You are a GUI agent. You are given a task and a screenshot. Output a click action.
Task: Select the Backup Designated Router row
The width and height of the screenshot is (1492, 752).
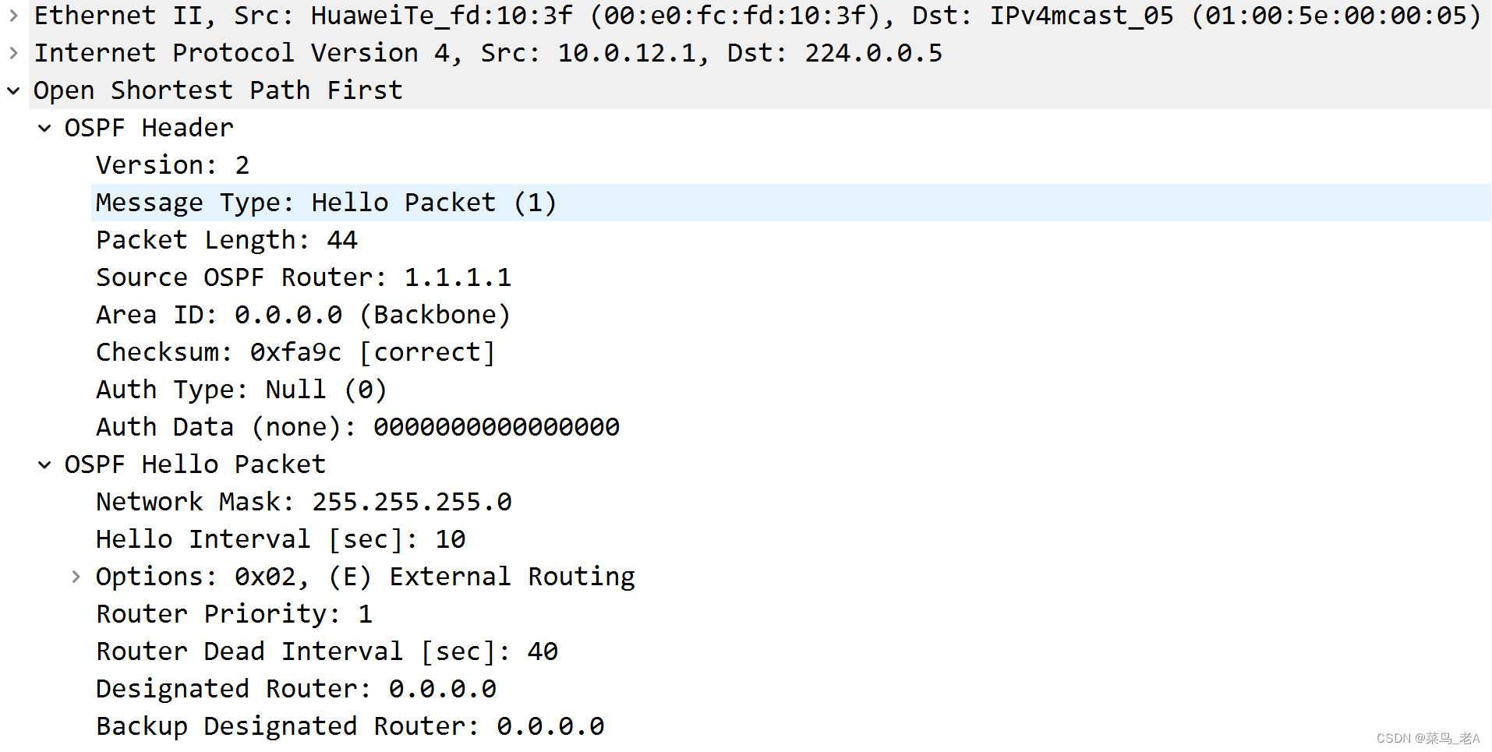[349, 726]
